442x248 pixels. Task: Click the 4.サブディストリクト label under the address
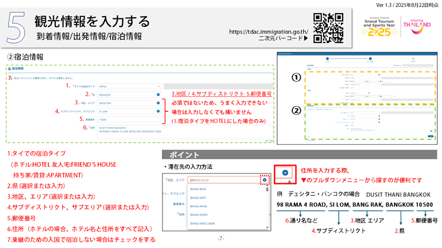click(x=339, y=231)
